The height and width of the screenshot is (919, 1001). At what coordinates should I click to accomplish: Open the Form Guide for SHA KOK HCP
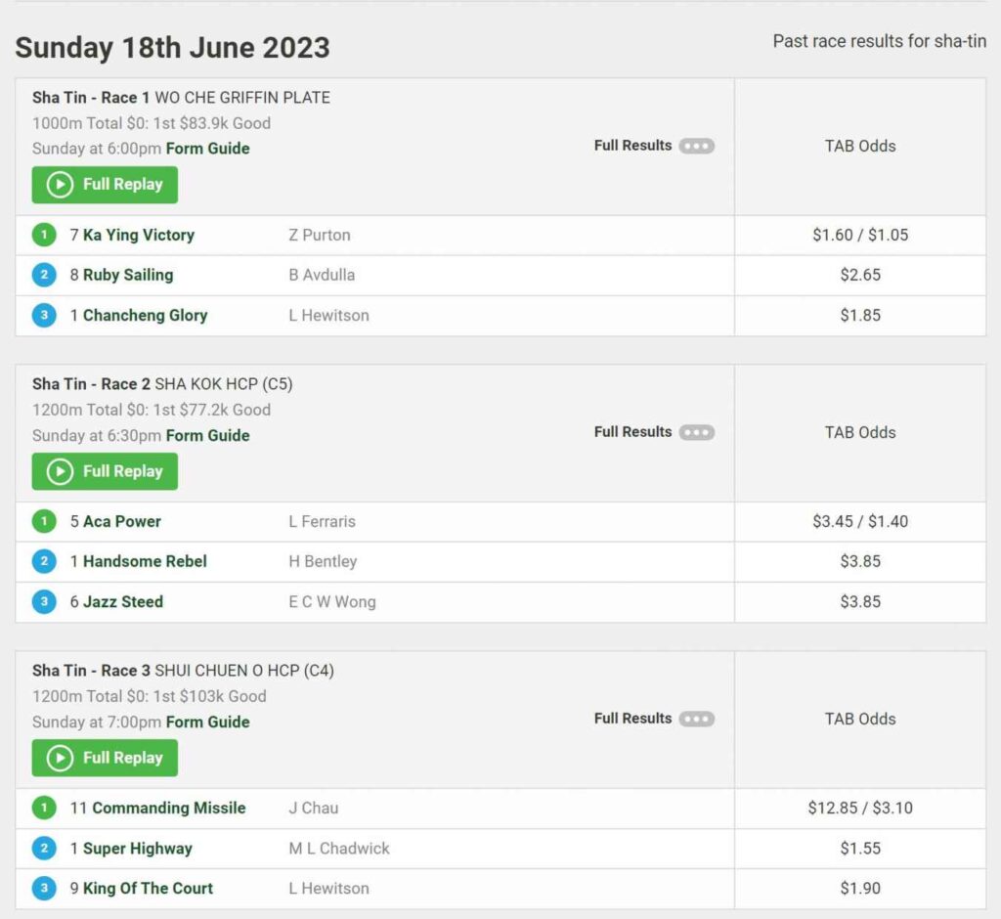coord(208,435)
